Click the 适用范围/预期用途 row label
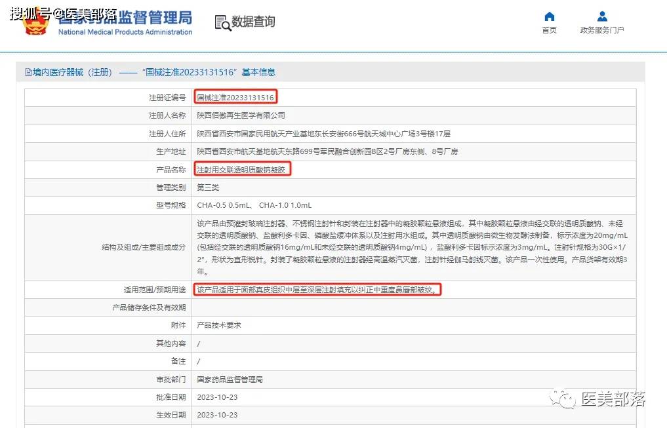Image resolution: width=667 pixels, height=428 pixels. click(x=155, y=290)
